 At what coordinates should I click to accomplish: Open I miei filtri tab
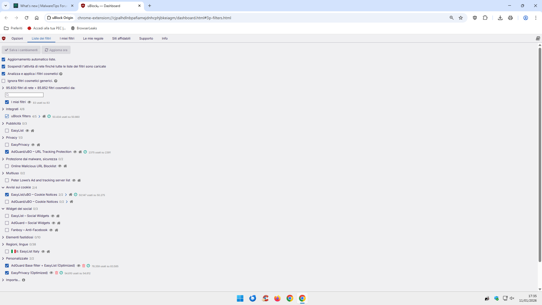tap(67, 38)
